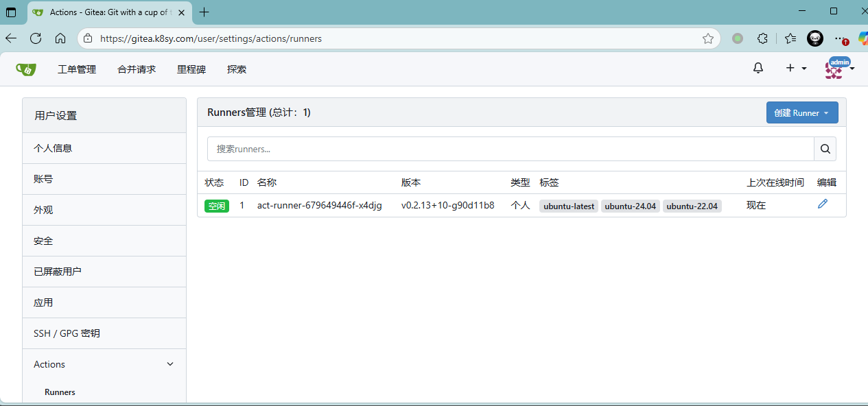868x406 pixels.
Task: Click the Gitea teacup logo
Action: pos(26,69)
